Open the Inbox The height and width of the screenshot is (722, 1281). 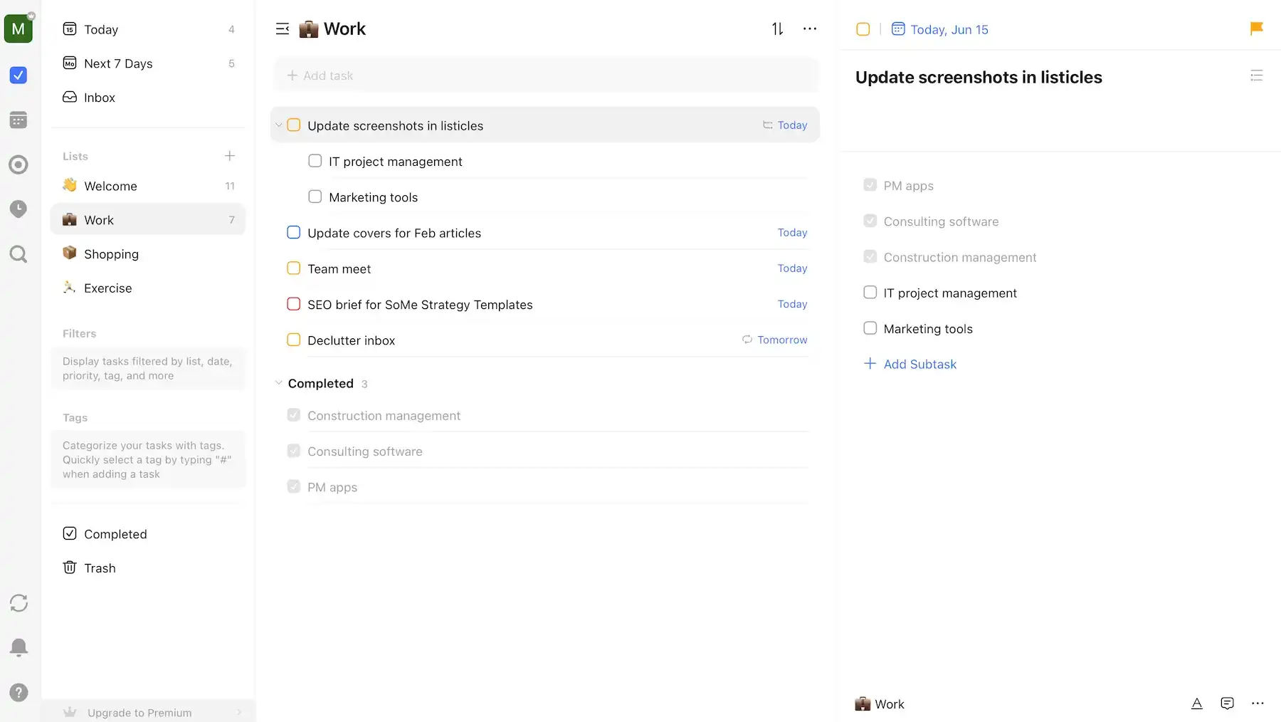coord(148,98)
